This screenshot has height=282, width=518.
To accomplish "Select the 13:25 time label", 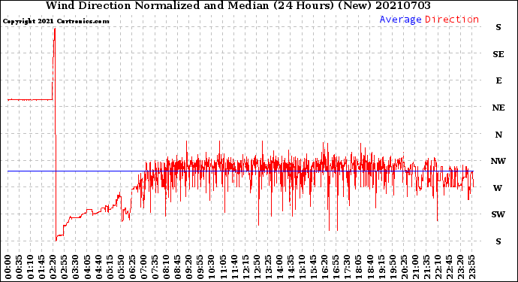I will click(268, 268).
